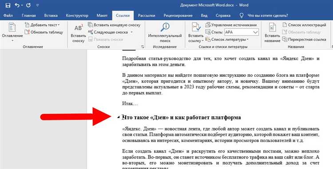Click the Перекрестная ссылка icon

tap(285, 39)
